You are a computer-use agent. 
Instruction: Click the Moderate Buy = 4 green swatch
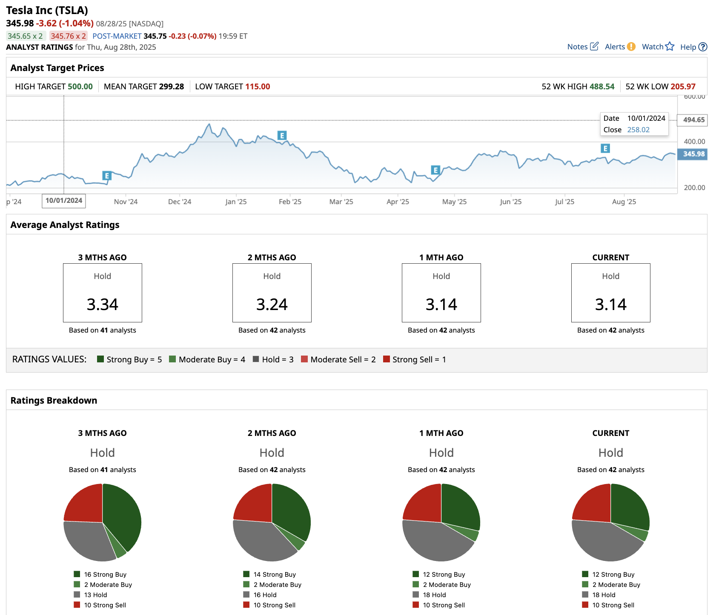(x=172, y=359)
